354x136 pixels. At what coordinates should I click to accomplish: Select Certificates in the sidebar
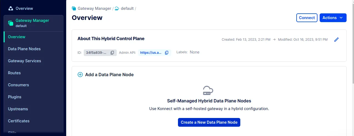coord(19,121)
